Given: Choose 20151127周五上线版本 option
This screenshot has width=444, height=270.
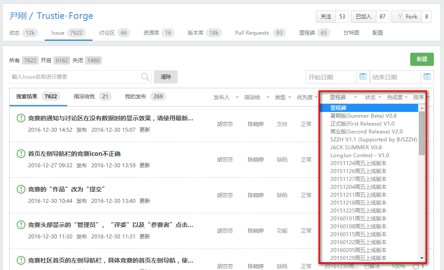Looking at the screenshot, I should (369, 179).
